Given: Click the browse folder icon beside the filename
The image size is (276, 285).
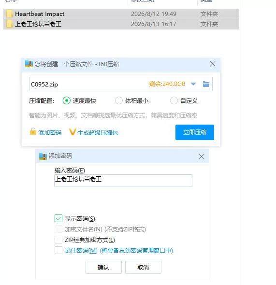Looking at the screenshot, I should tap(206, 84).
